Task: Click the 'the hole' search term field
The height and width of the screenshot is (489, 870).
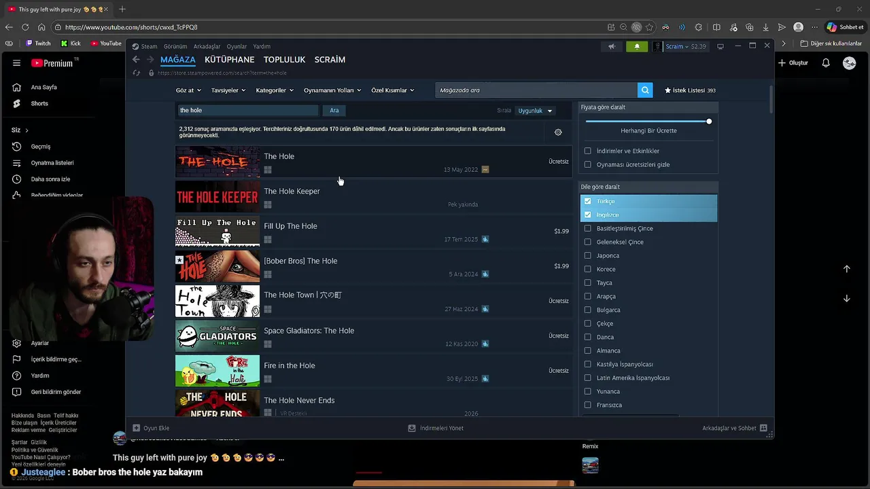Action: (247, 110)
